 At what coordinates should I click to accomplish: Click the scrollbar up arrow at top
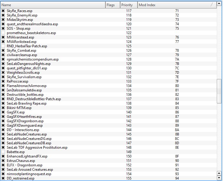tap(219, 4)
